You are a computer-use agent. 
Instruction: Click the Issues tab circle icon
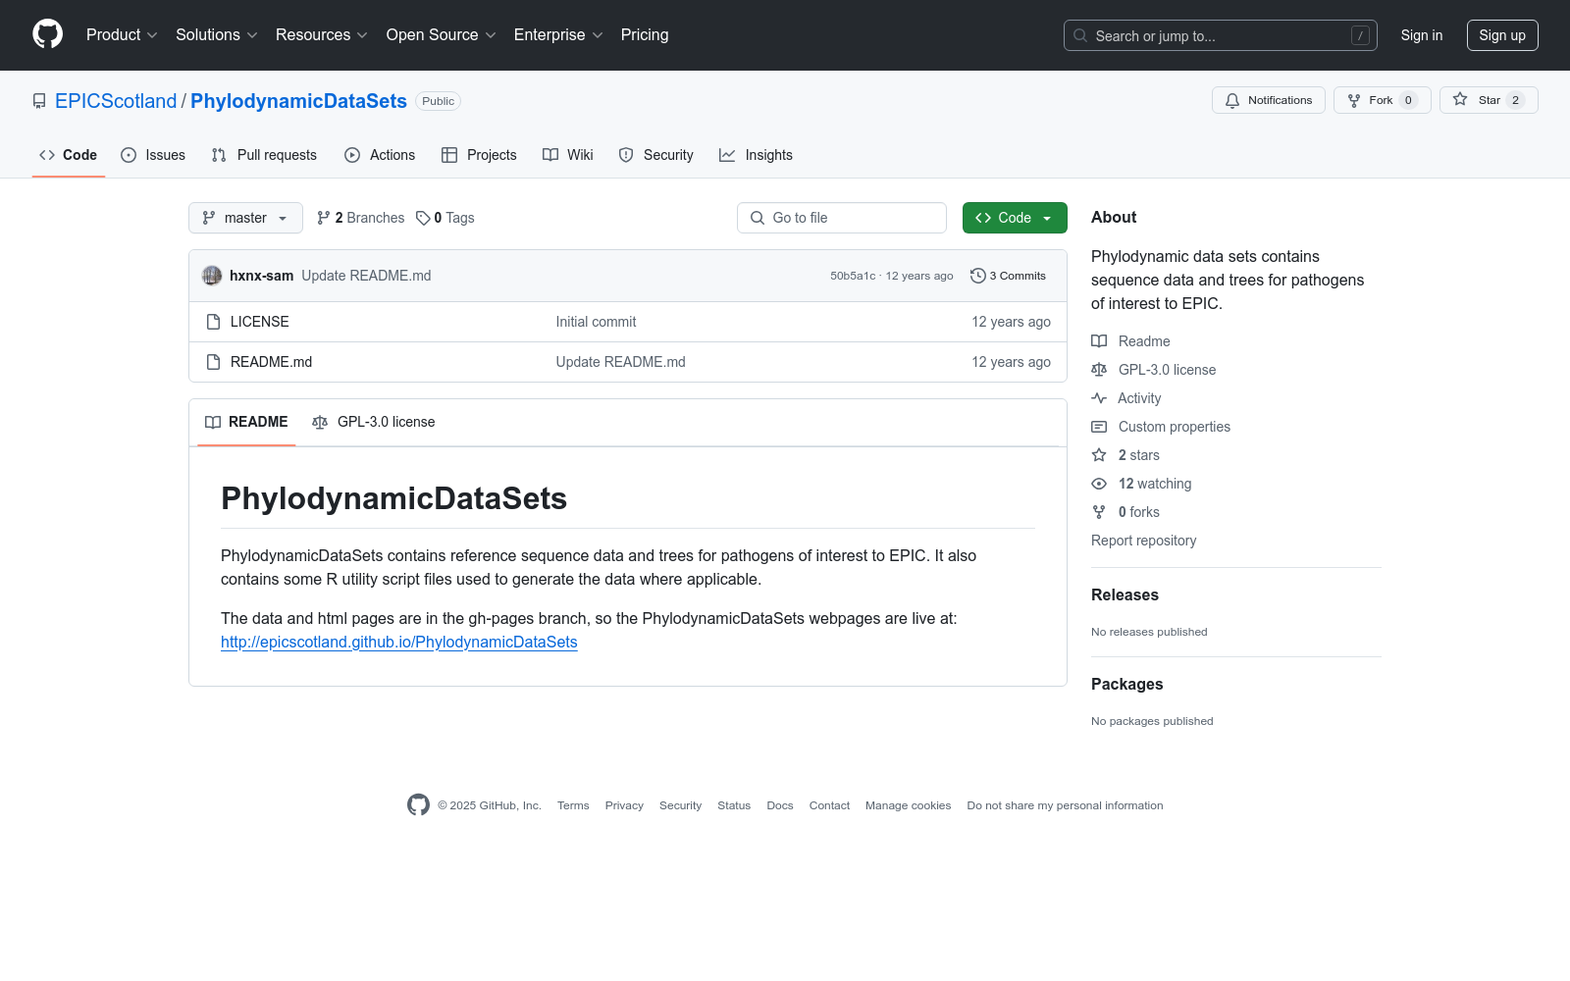(x=129, y=155)
